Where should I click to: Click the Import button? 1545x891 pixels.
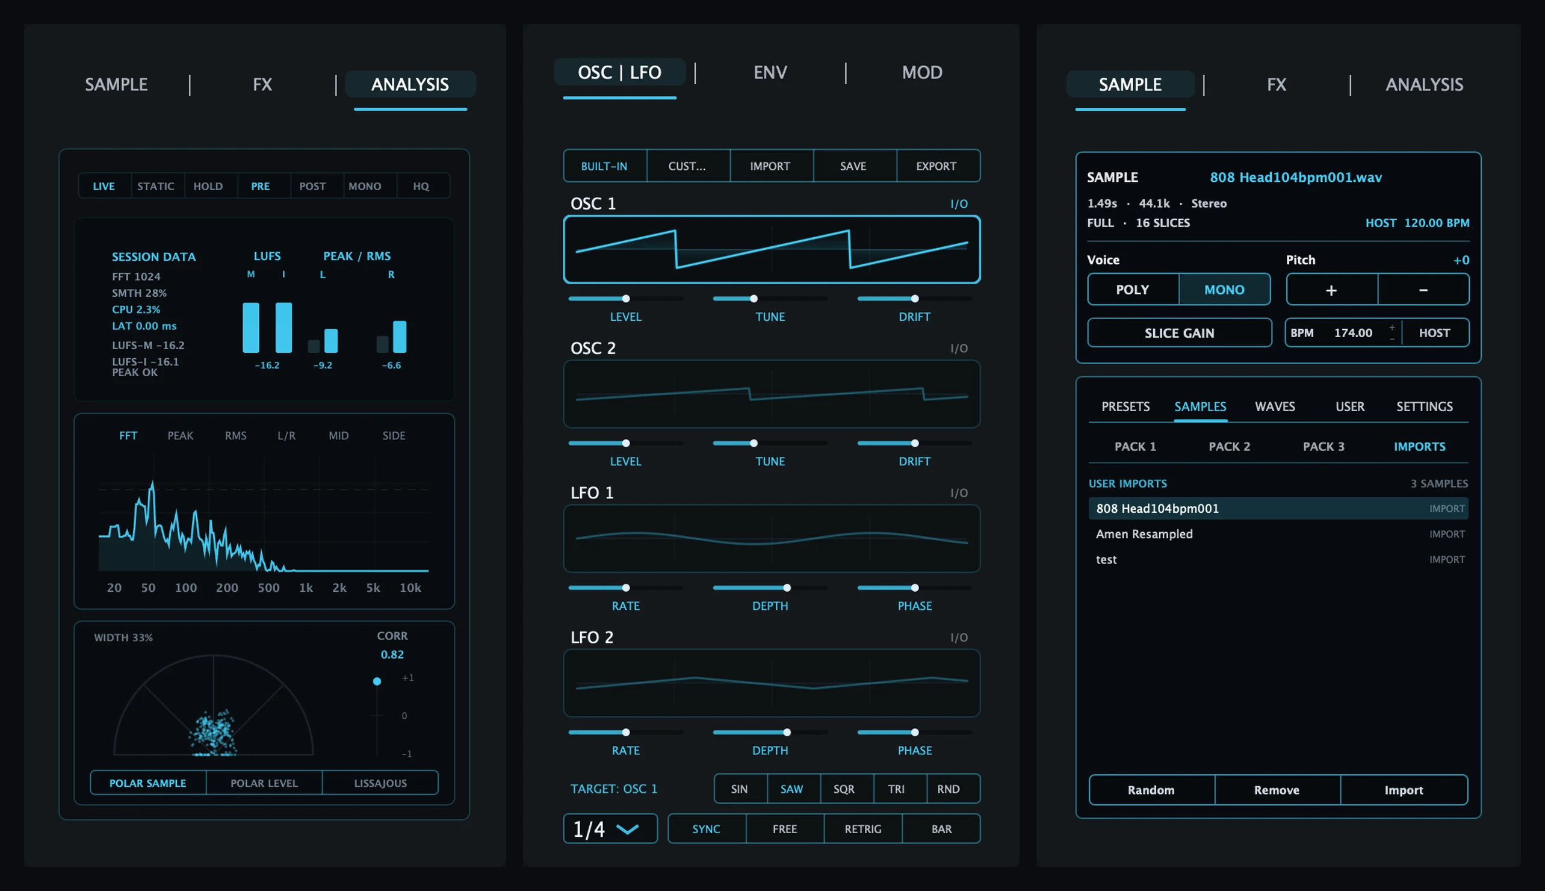1404,790
